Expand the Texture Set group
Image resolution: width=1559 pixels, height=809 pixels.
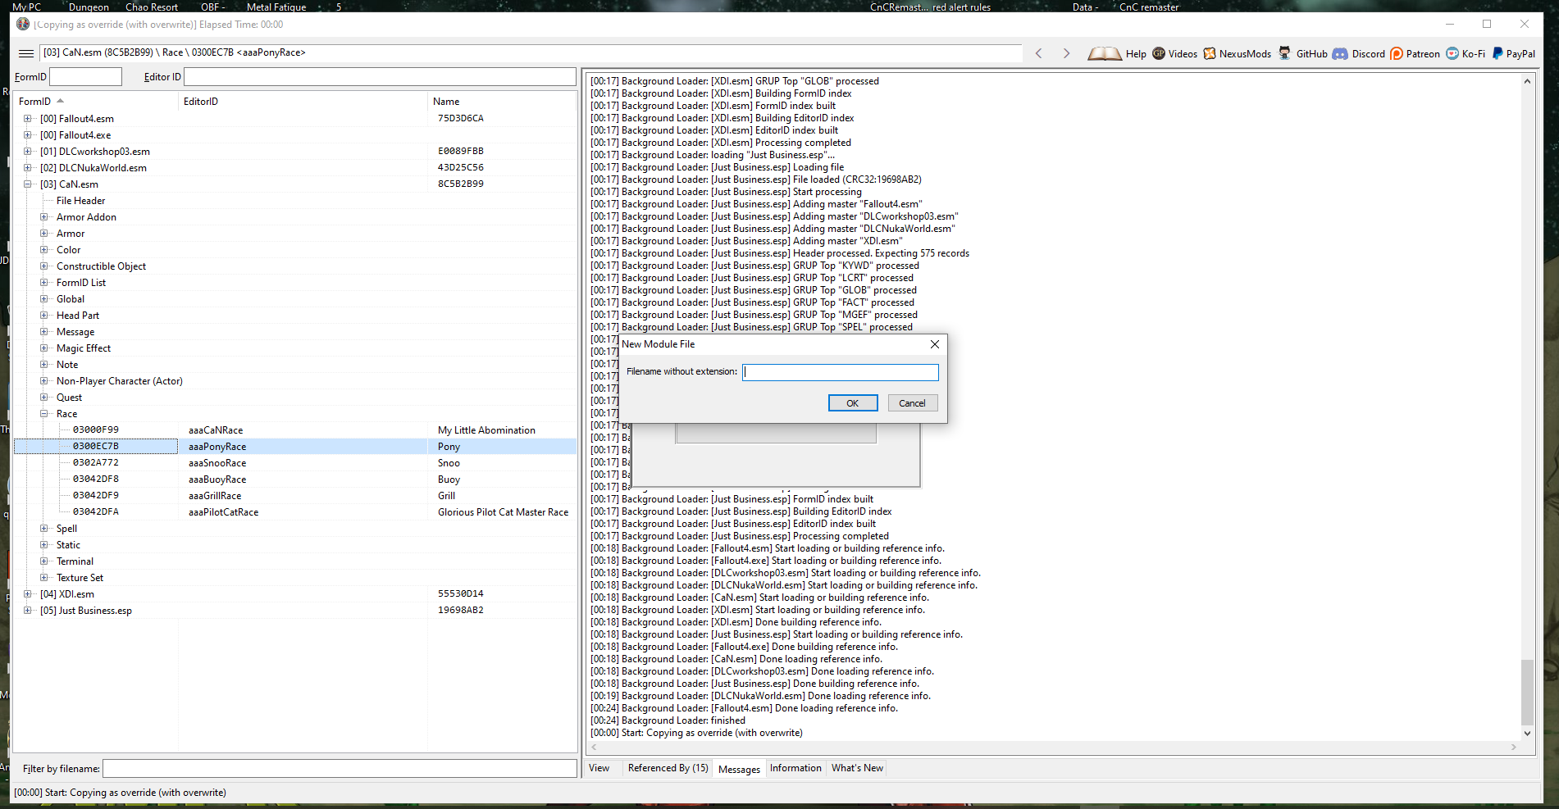click(43, 578)
